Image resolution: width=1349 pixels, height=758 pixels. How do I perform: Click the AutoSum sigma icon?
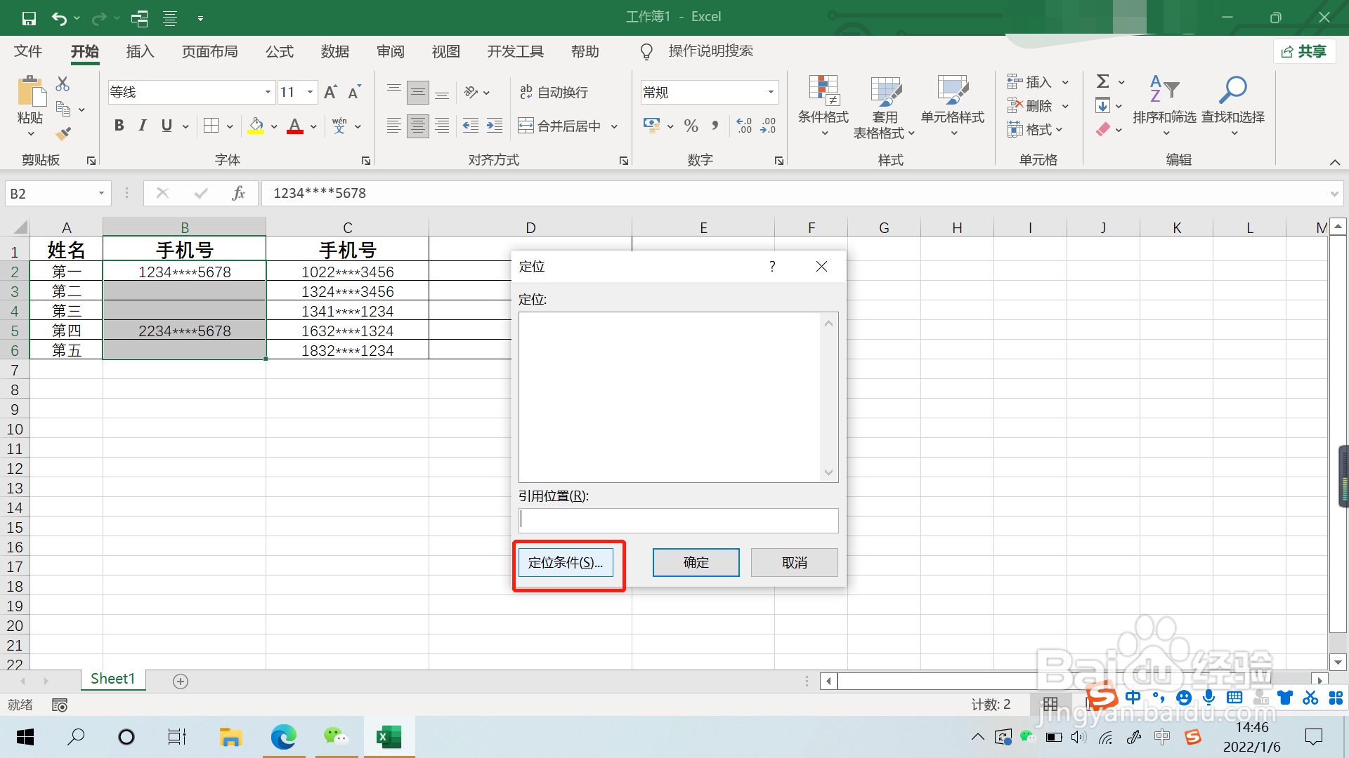pyautogui.click(x=1103, y=81)
